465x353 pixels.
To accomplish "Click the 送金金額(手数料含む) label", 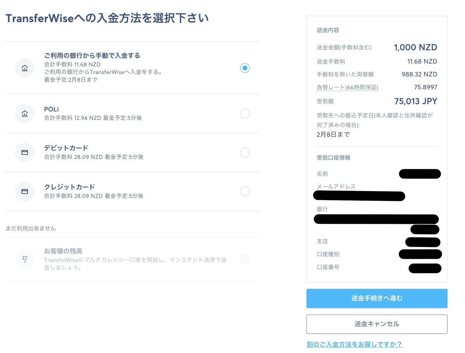I will [x=344, y=48].
